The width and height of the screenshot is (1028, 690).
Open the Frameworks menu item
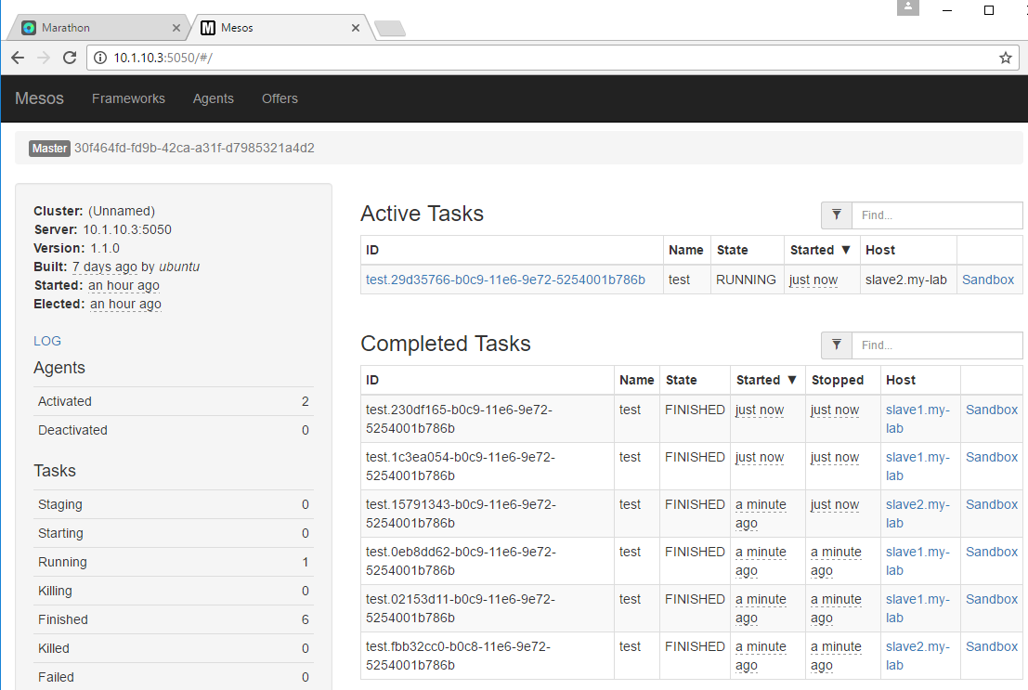[128, 98]
